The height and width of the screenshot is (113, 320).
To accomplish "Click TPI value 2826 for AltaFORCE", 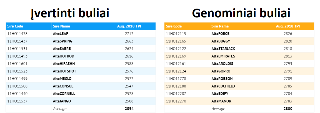I will [x=288, y=34].
